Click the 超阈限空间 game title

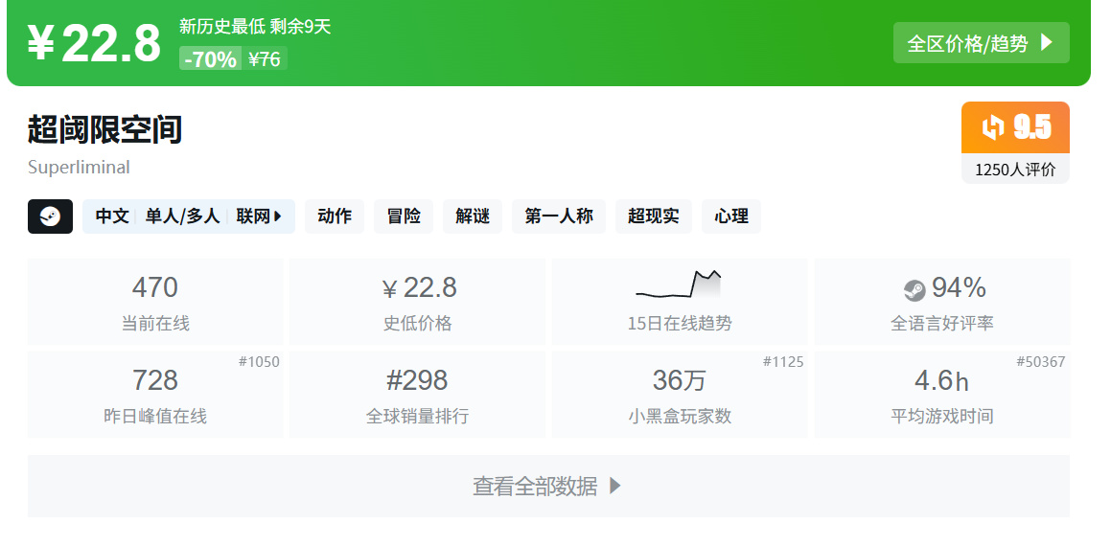click(104, 130)
